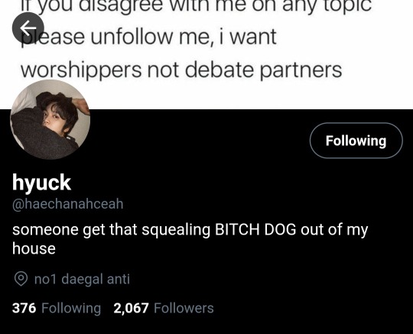Select the @haechanahceah handle

pos(68,204)
